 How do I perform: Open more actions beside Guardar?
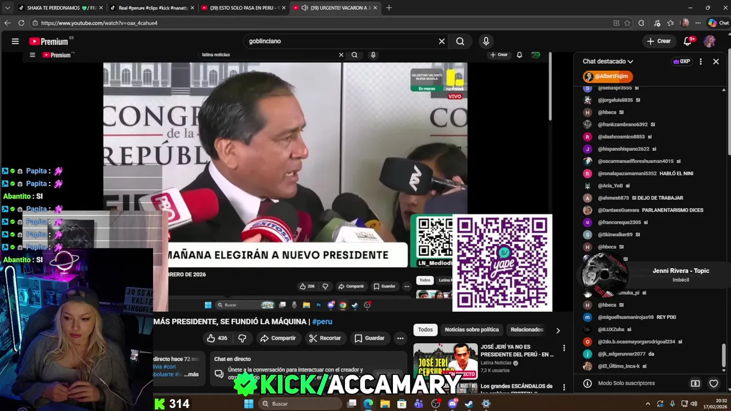coord(400,338)
